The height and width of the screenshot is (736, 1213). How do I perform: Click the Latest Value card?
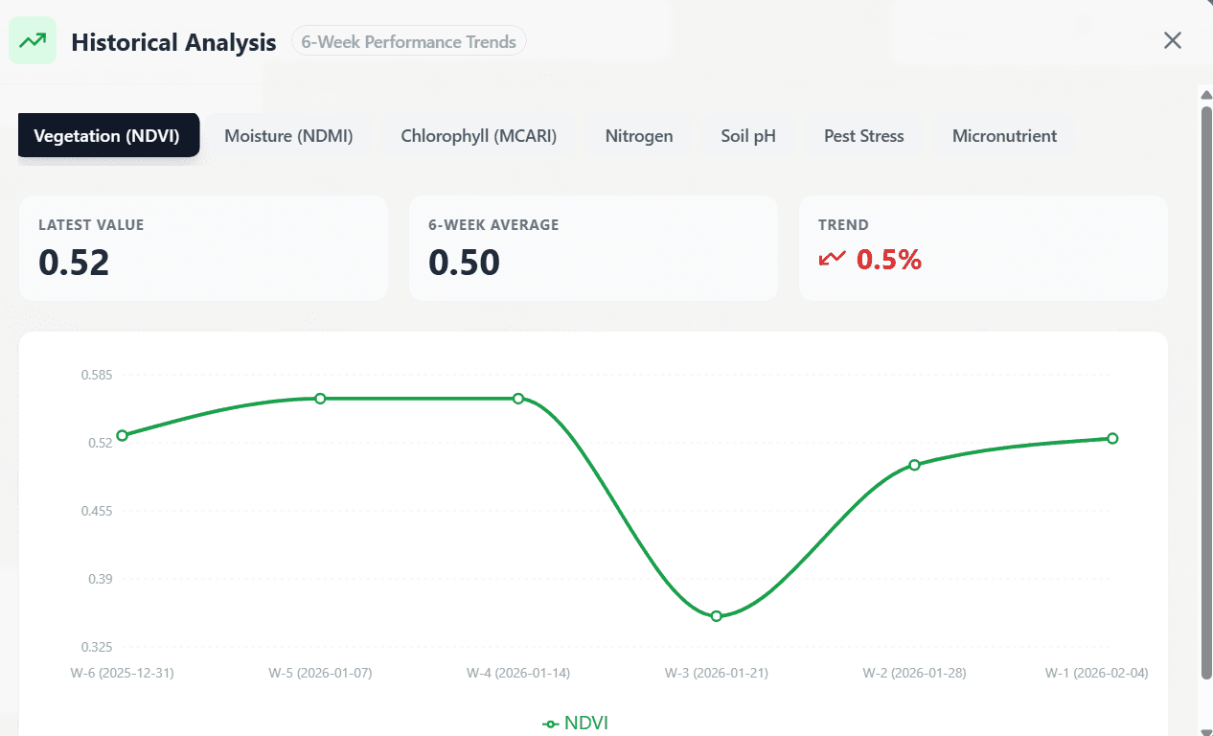point(203,248)
